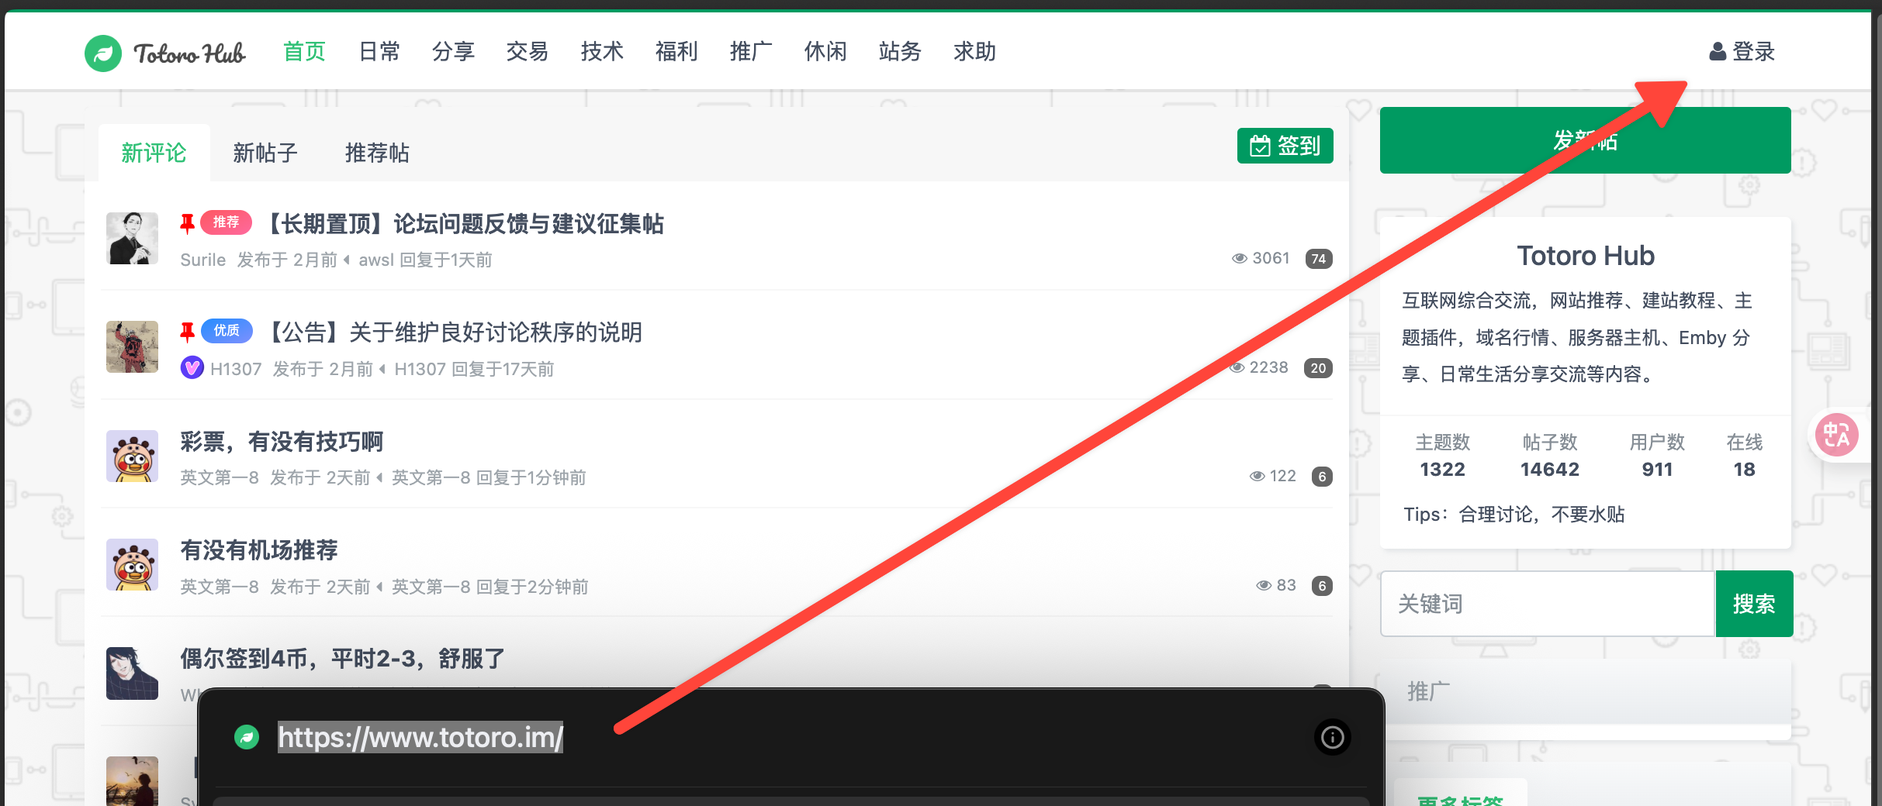Viewport: 1882px width, 806px height.
Task: Click the blue 优质 badge
Action: click(x=226, y=331)
